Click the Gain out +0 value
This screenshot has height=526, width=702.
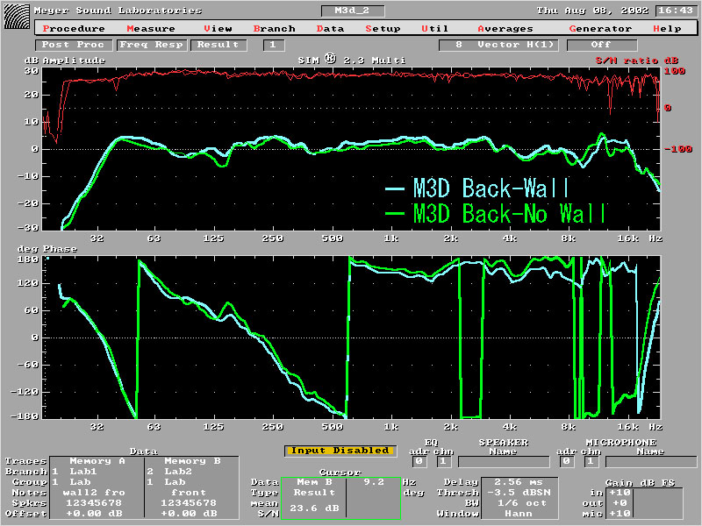[x=620, y=503]
